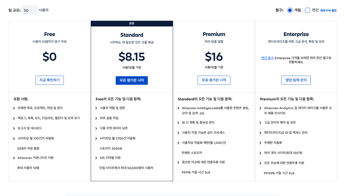Expand 무제한 목표, 프로젝트, 작업 및 양식
Image resolution: width=345 pixels, height=196 pixels.
pos(40,108)
